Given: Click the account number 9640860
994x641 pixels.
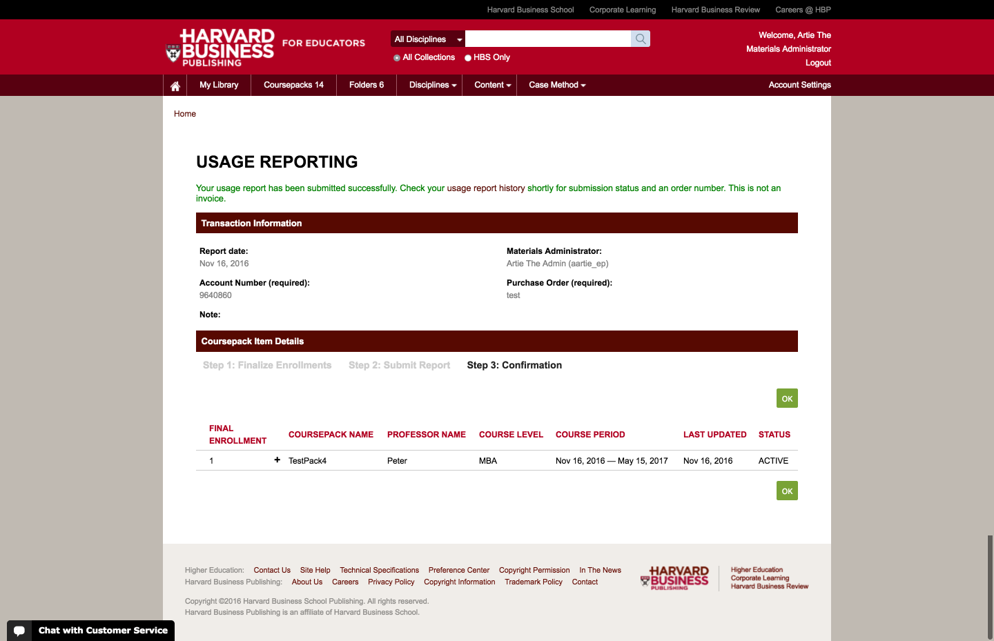Looking at the screenshot, I should coord(215,295).
